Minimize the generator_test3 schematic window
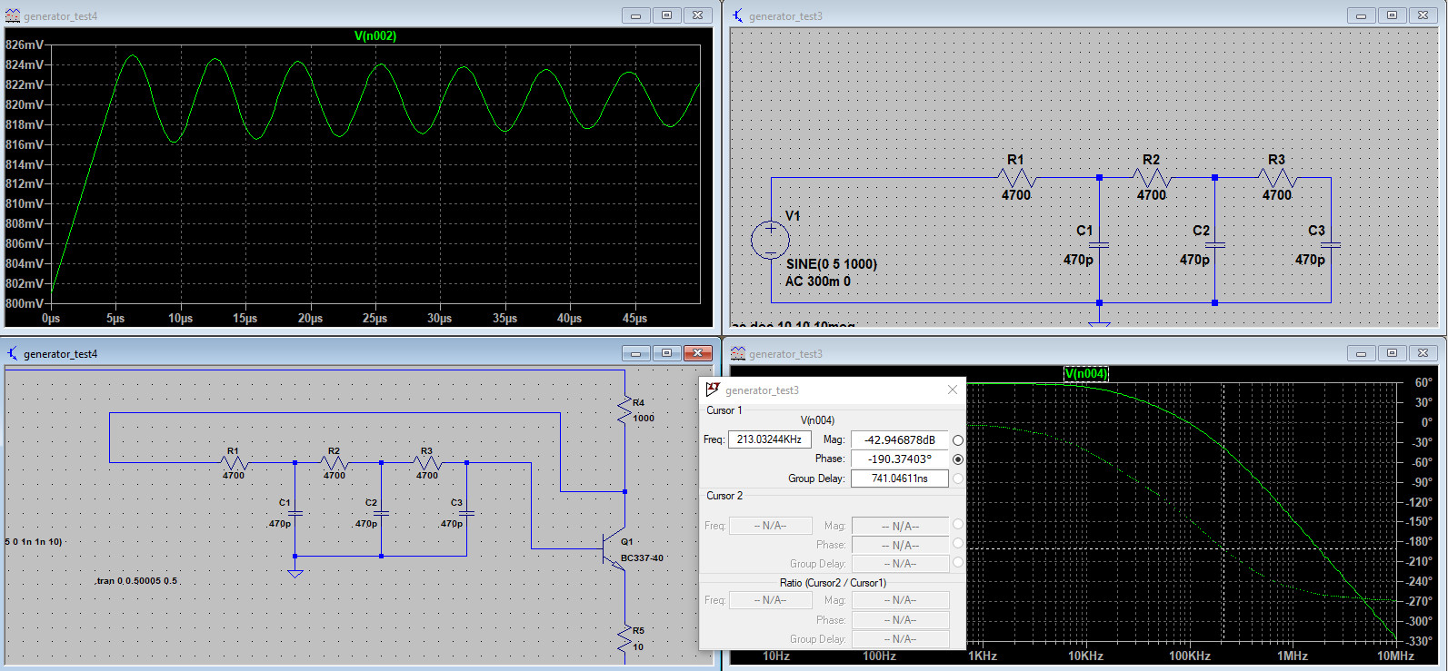The width and height of the screenshot is (1448, 671). pyautogui.click(x=1361, y=15)
